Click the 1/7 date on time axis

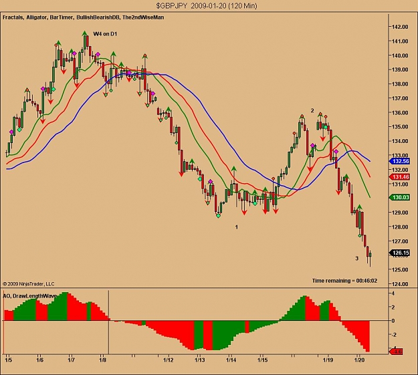[x=71, y=360]
